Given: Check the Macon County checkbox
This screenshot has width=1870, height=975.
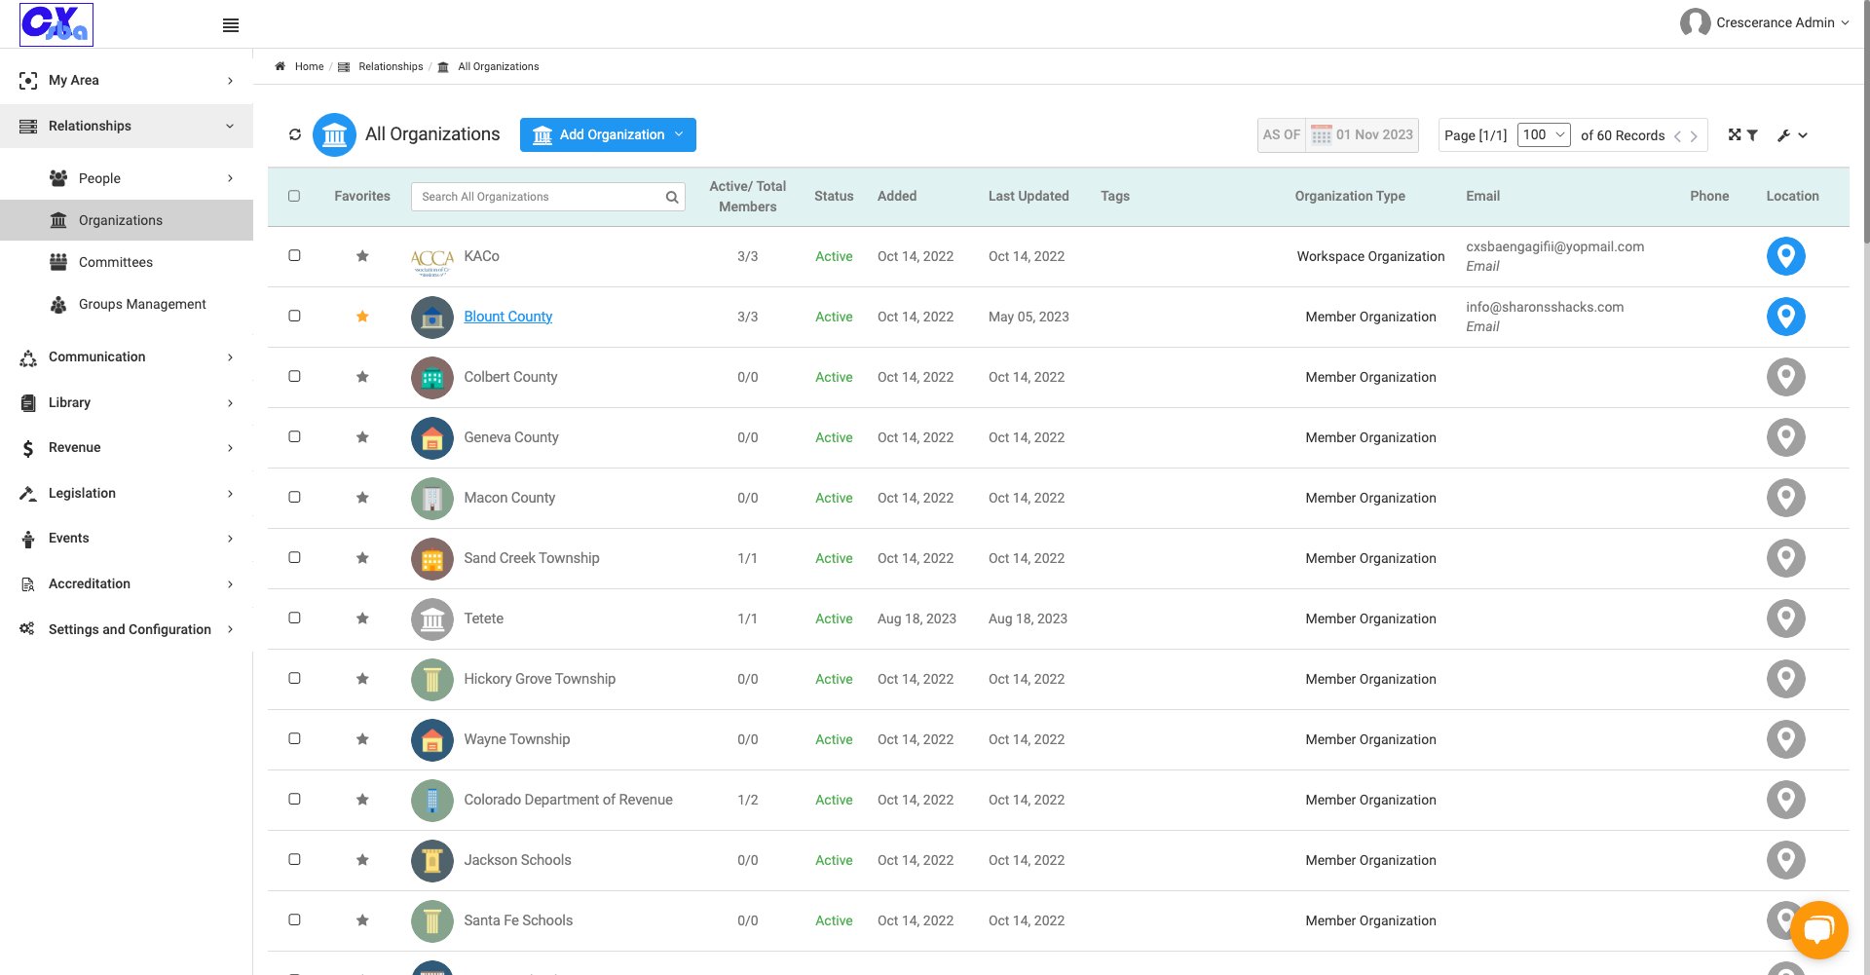Looking at the screenshot, I should point(294,497).
